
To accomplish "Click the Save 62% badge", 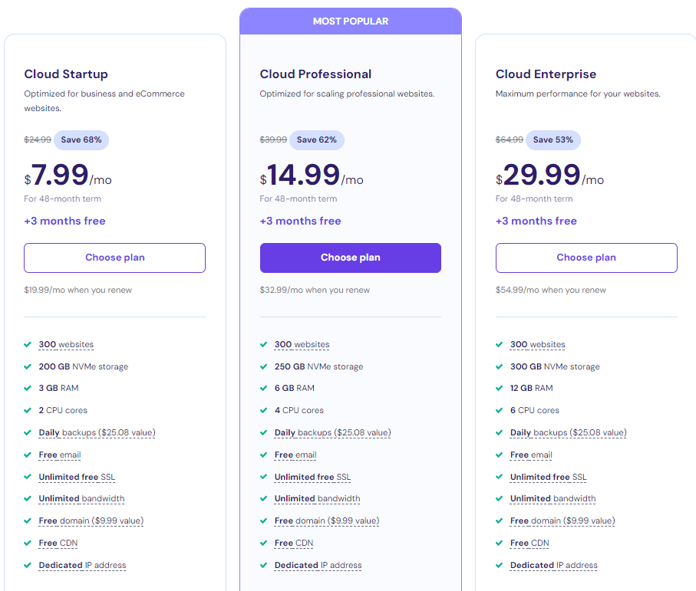I will point(316,140).
